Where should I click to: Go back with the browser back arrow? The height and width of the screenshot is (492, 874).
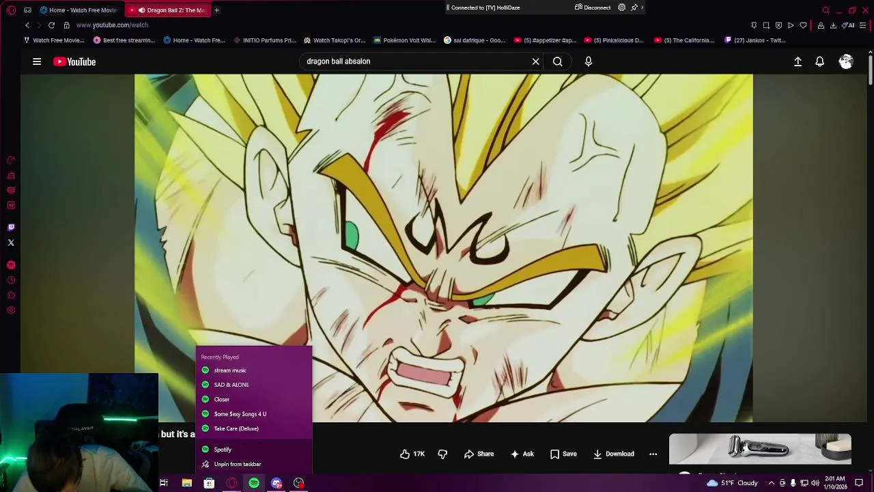27,25
